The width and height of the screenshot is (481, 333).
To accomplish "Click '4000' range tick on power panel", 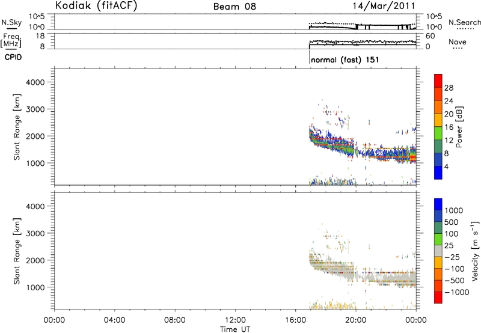I will 35,82.
